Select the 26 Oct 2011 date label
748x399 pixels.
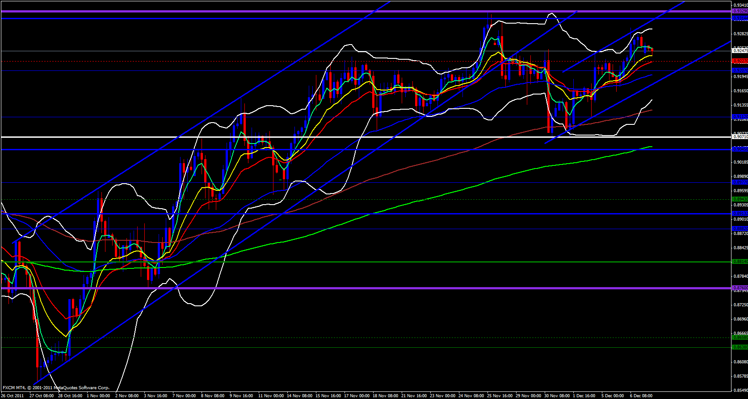point(13,395)
